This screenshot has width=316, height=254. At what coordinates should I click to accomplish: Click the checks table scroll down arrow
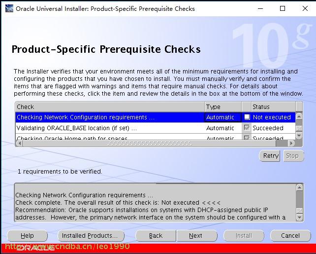coord(299,135)
